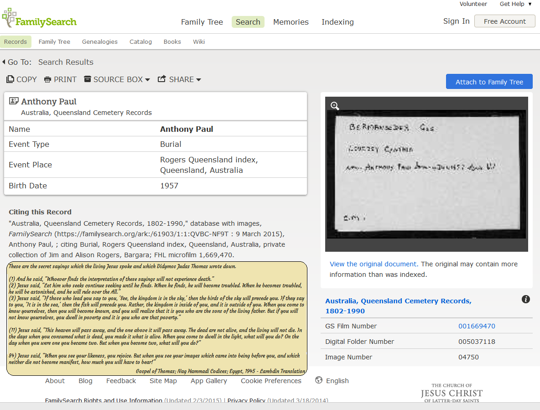Click the Free Account button
Image resolution: width=540 pixels, height=410 pixels.
tap(504, 21)
